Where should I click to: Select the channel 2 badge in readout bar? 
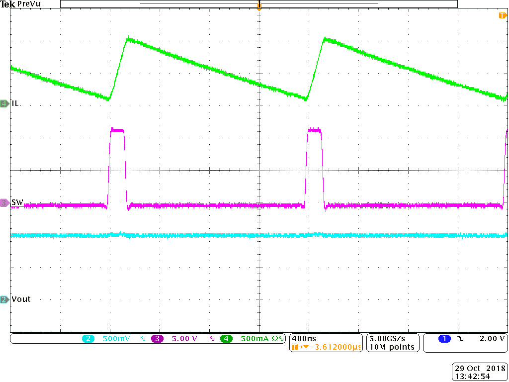pyautogui.click(x=88, y=339)
